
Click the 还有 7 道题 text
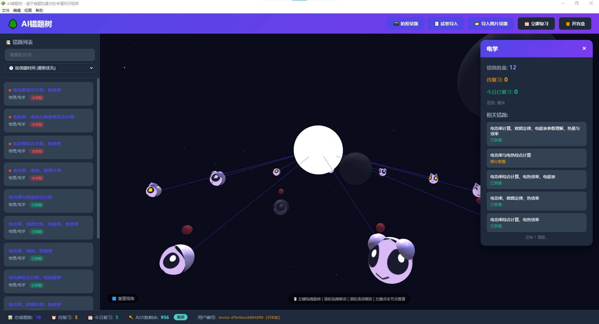(x=536, y=237)
